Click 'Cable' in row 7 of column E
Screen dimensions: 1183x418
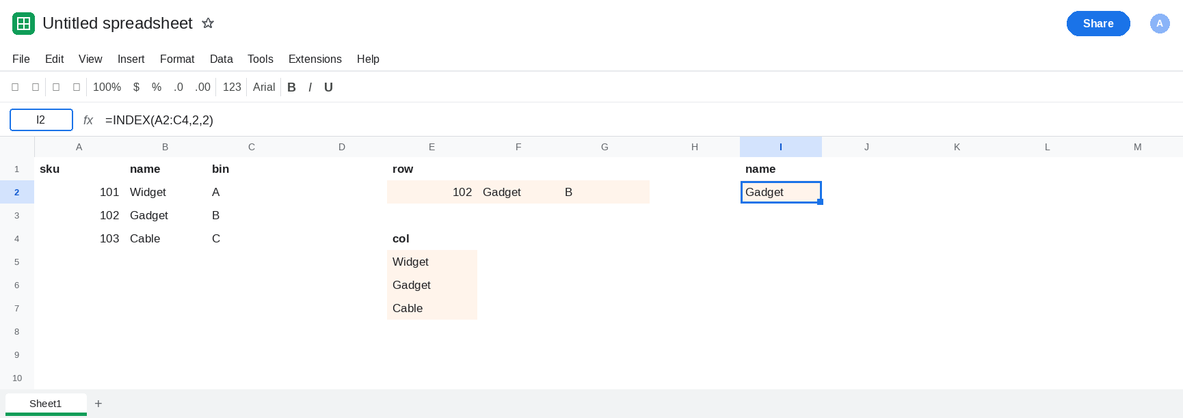[432, 308]
